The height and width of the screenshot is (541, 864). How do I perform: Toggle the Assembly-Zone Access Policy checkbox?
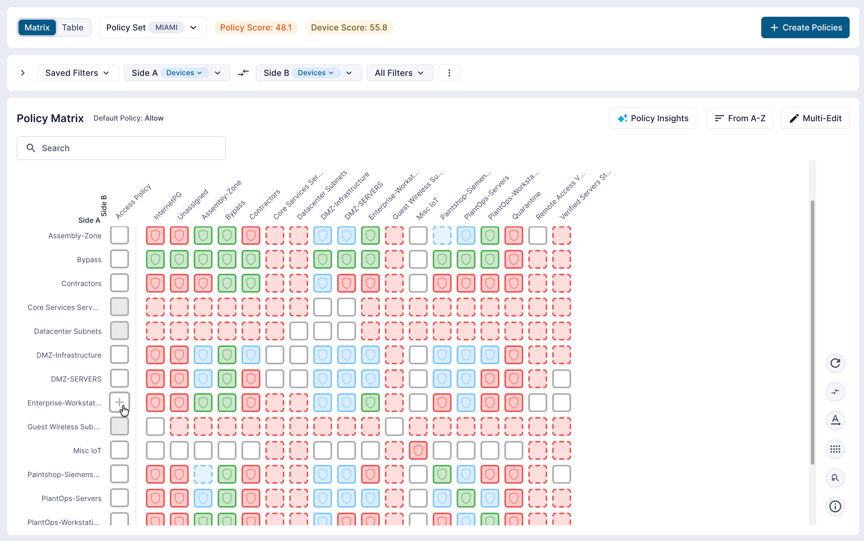pyautogui.click(x=119, y=236)
